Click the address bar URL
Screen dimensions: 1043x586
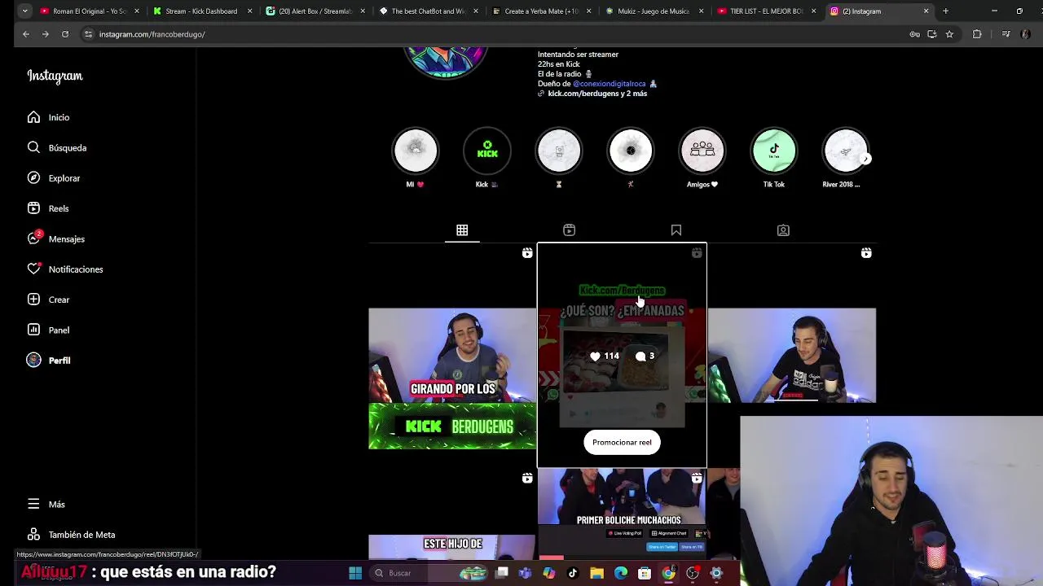tap(152, 34)
